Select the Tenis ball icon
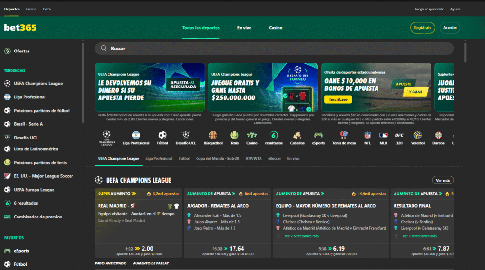Screen dimensions: 485x270 tap(234, 135)
